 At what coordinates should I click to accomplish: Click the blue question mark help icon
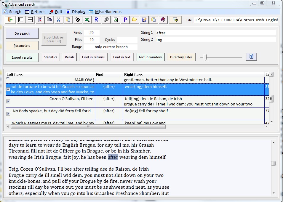click(251, 57)
